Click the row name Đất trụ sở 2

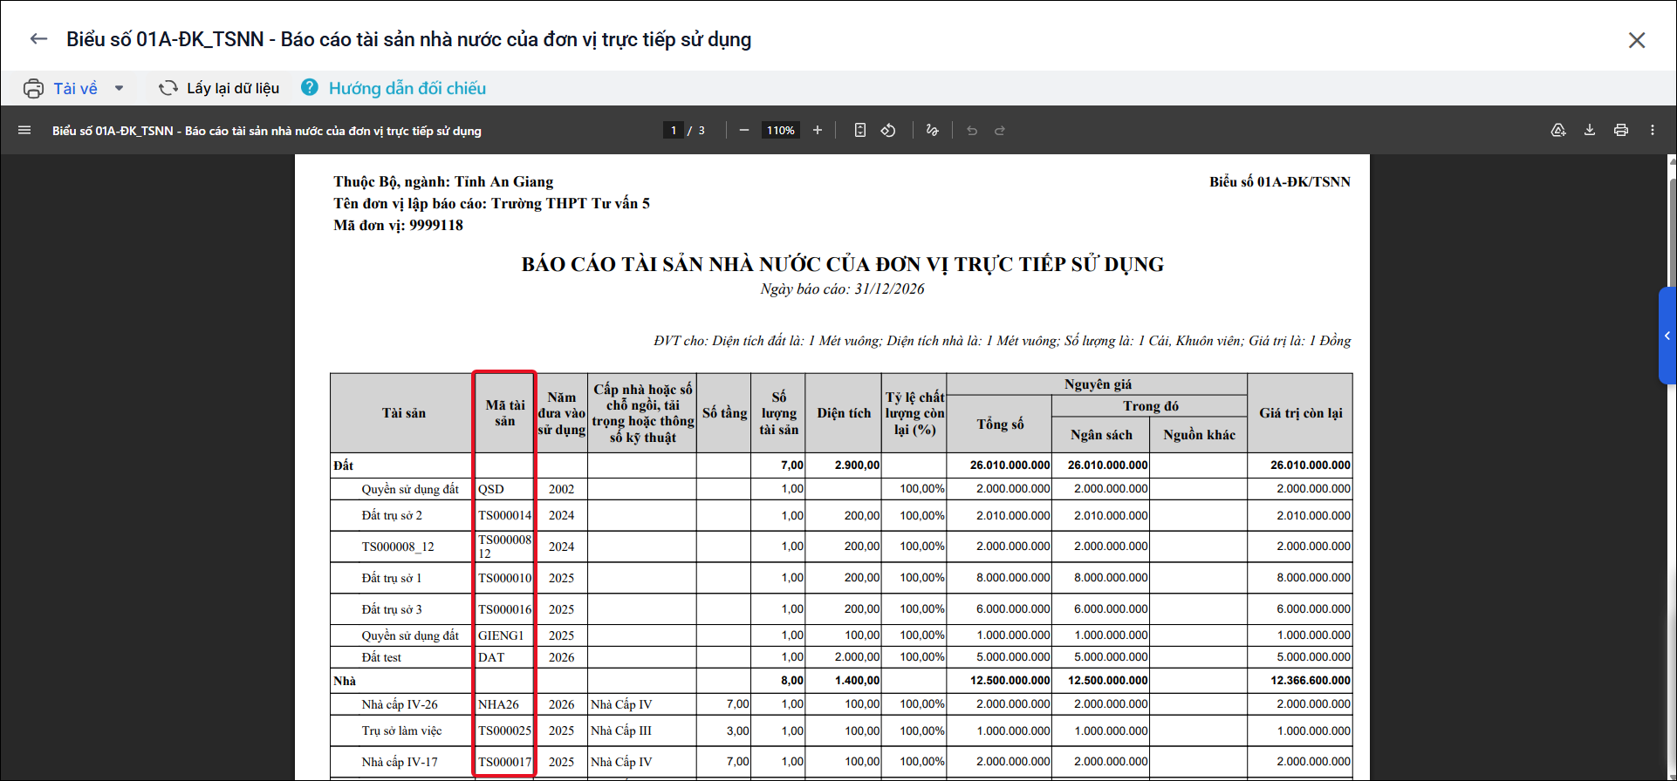pyautogui.click(x=392, y=515)
